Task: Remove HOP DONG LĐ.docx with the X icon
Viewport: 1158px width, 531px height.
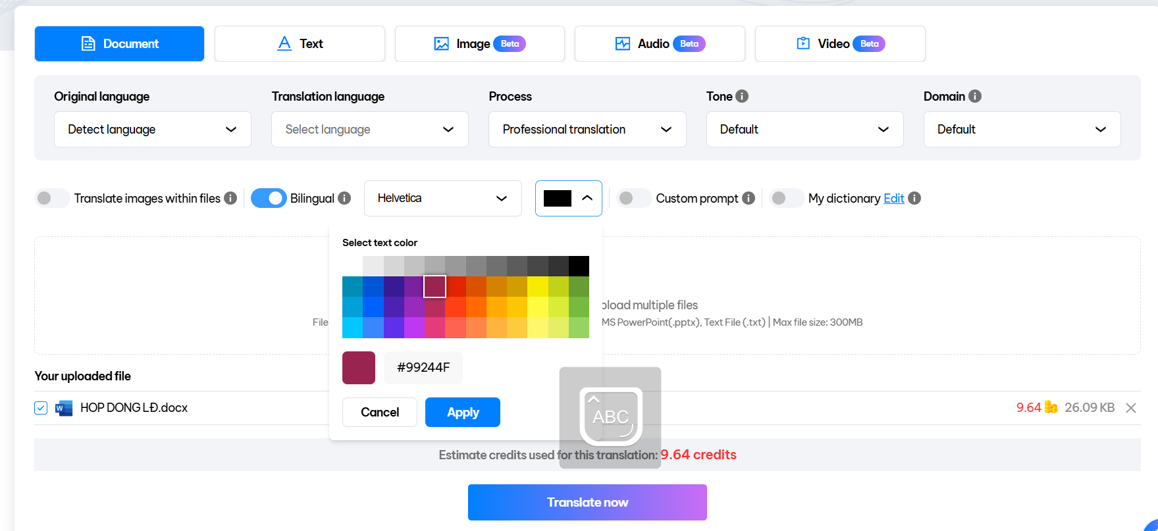Action: (x=1131, y=408)
